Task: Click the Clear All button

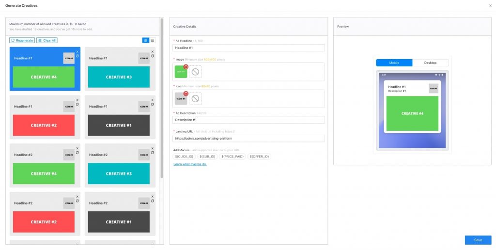Action: (46, 41)
